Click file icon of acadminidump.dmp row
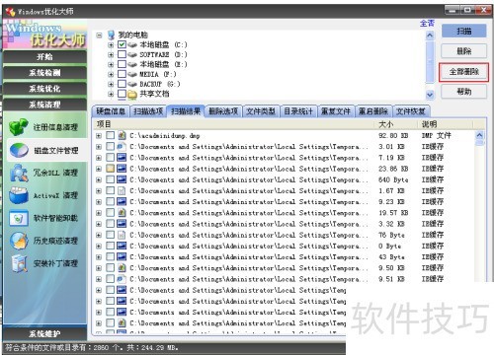This screenshot has height=355, width=494. pyautogui.click(x=122, y=135)
